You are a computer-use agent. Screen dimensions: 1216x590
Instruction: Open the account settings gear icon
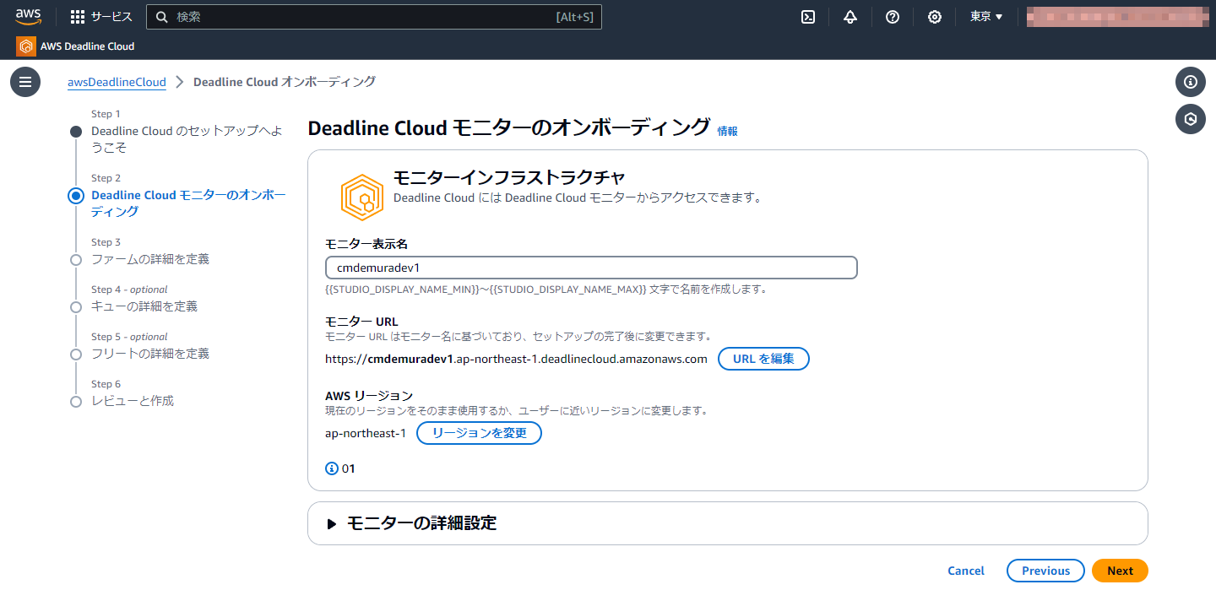coord(935,16)
